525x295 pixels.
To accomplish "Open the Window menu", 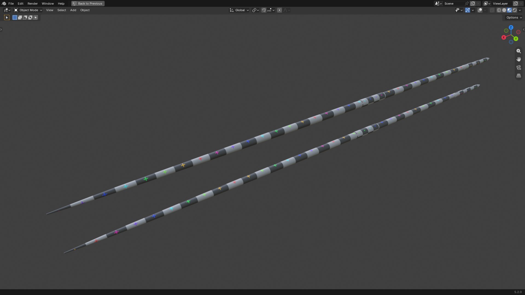I will [48, 4].
